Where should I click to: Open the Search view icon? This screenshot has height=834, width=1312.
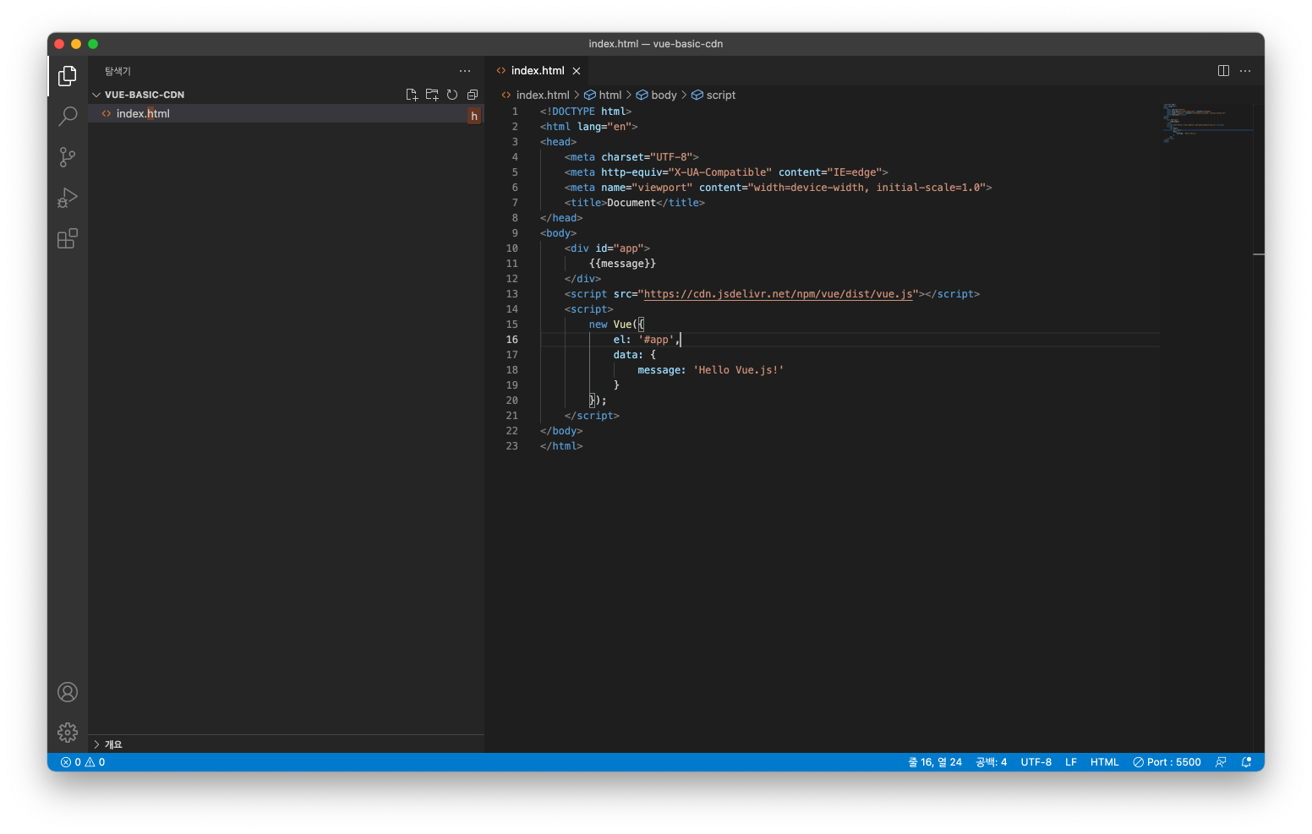(x=68, y=116)
